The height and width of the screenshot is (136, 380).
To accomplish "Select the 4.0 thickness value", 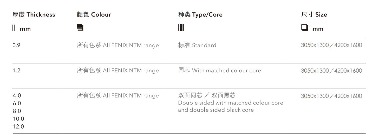I will (x=17, y=96).
